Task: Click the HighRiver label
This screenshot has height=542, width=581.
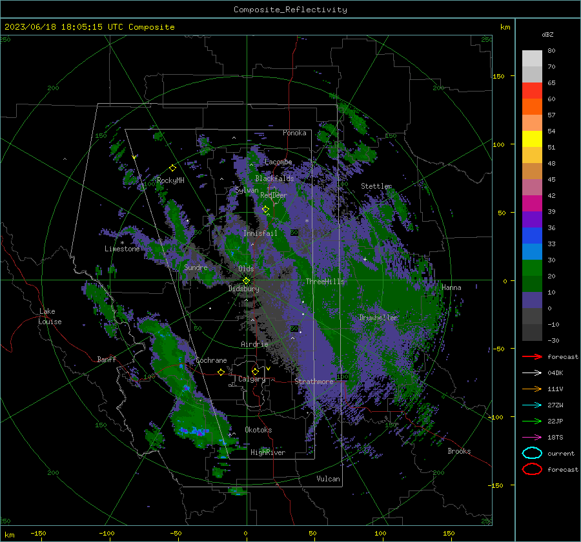Action: pyautogui.click(x=268, y=452)
